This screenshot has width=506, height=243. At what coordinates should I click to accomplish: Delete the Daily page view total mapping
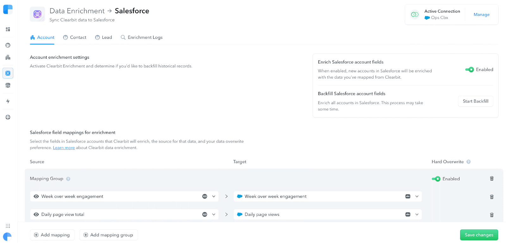click(x=492, y=215)
